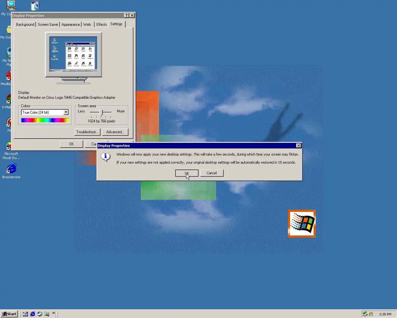Viewport: 397px width, 318px height.
Task: Click the Default Monitor on Cirrus Logic text
Action: [67, 98]
